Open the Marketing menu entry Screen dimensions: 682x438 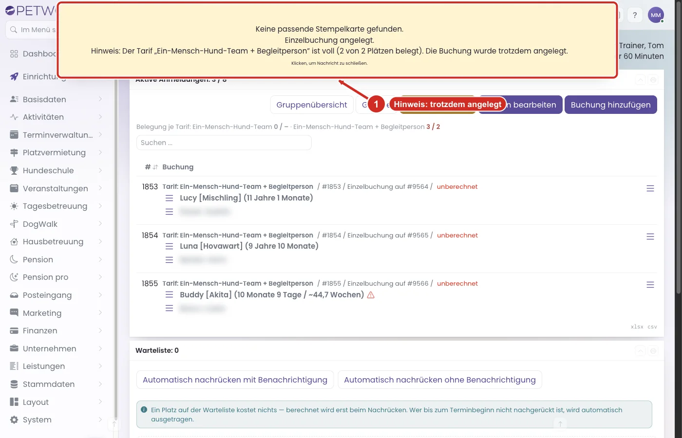click(57, 313)
